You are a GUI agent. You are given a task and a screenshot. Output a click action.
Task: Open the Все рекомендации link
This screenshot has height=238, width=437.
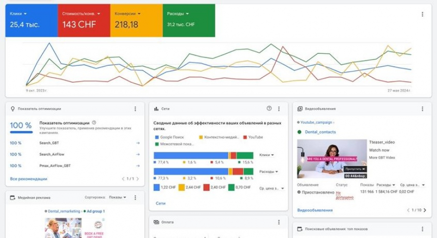point(29,179)
